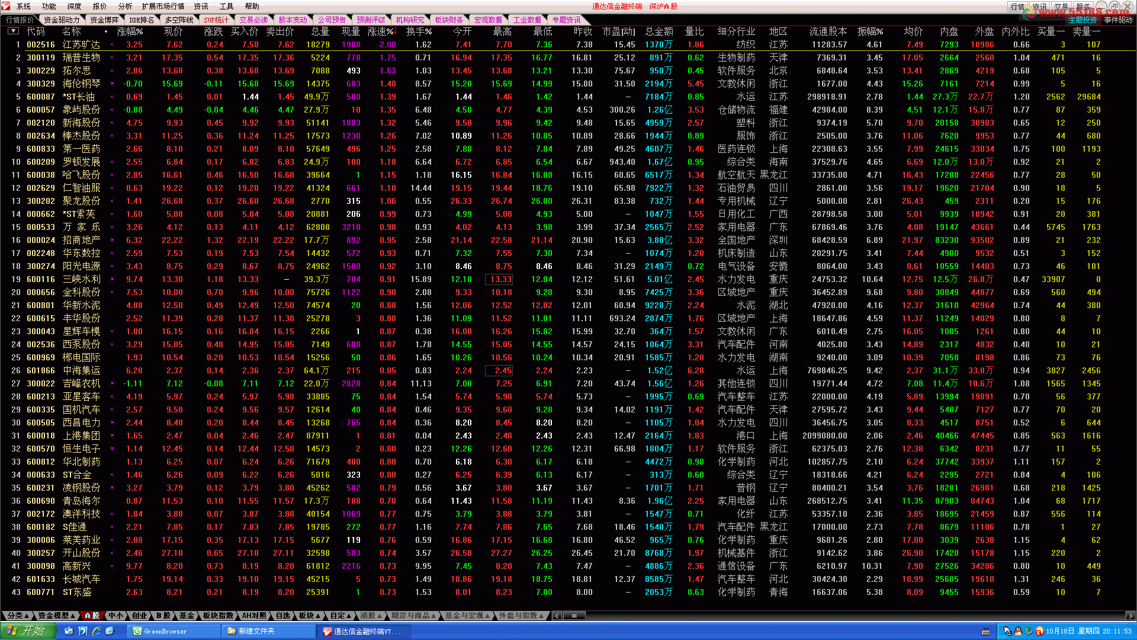The image size is (1137, 640).
Task: Switch to the 股本变动 tab
Action: click(x=293, y=20)
